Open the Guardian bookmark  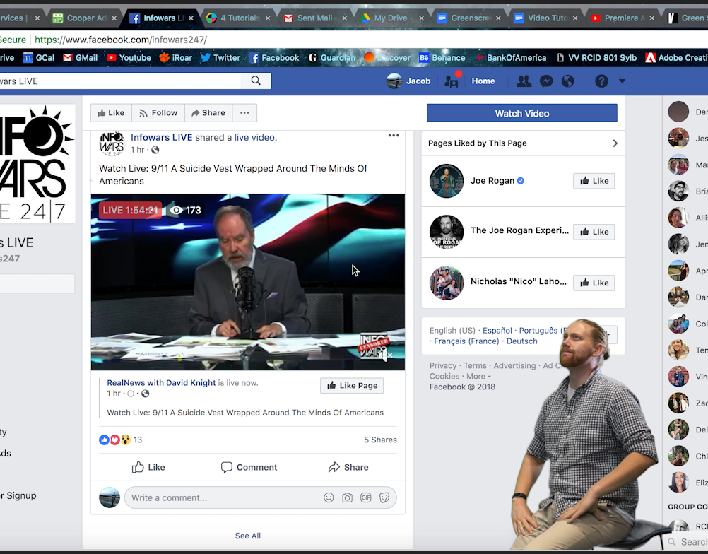pos(332,58)
